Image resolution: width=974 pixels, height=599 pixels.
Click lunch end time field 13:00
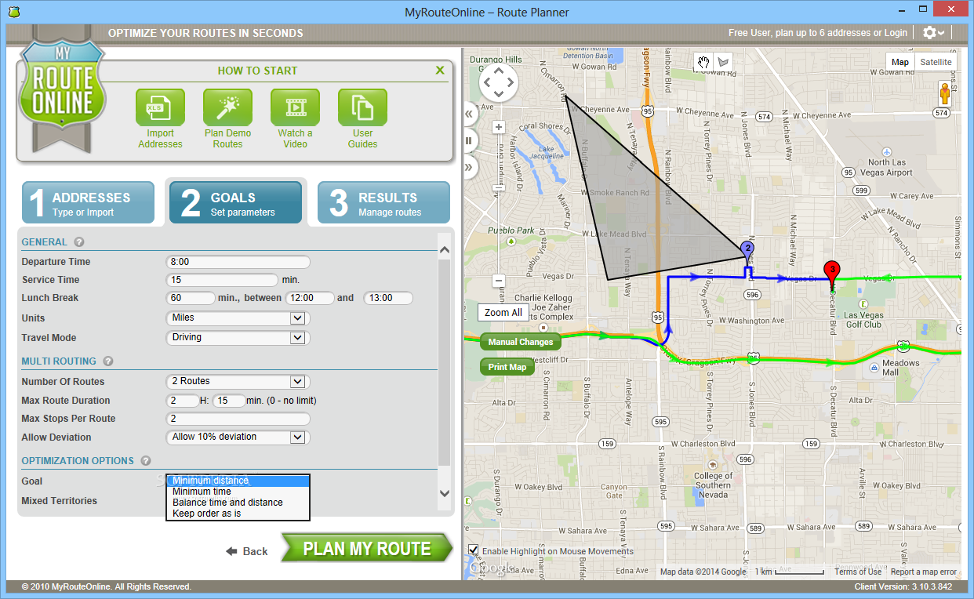(388, 298)
